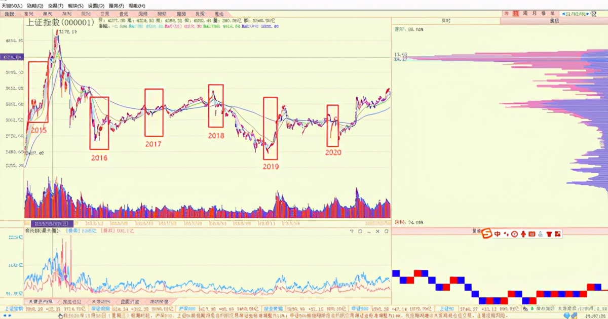Click the 上证指数(000001) chart title
The image size is (608, 319).
pos(60,23)
